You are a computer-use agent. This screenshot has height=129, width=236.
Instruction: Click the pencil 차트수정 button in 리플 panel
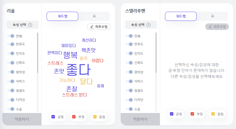99,27
